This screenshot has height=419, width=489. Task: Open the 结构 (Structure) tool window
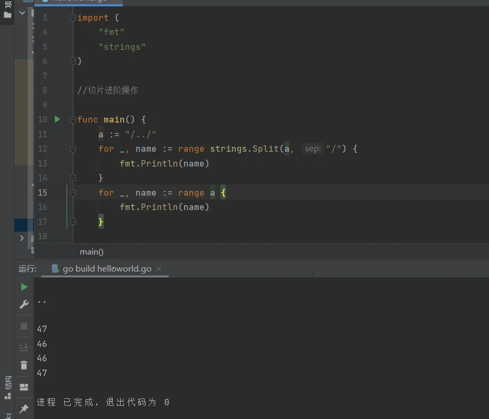click(x=8, y=388)
